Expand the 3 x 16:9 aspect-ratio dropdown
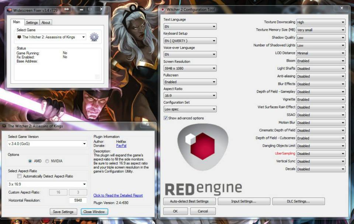Screen dimensions: 354x224 point(47,184)
